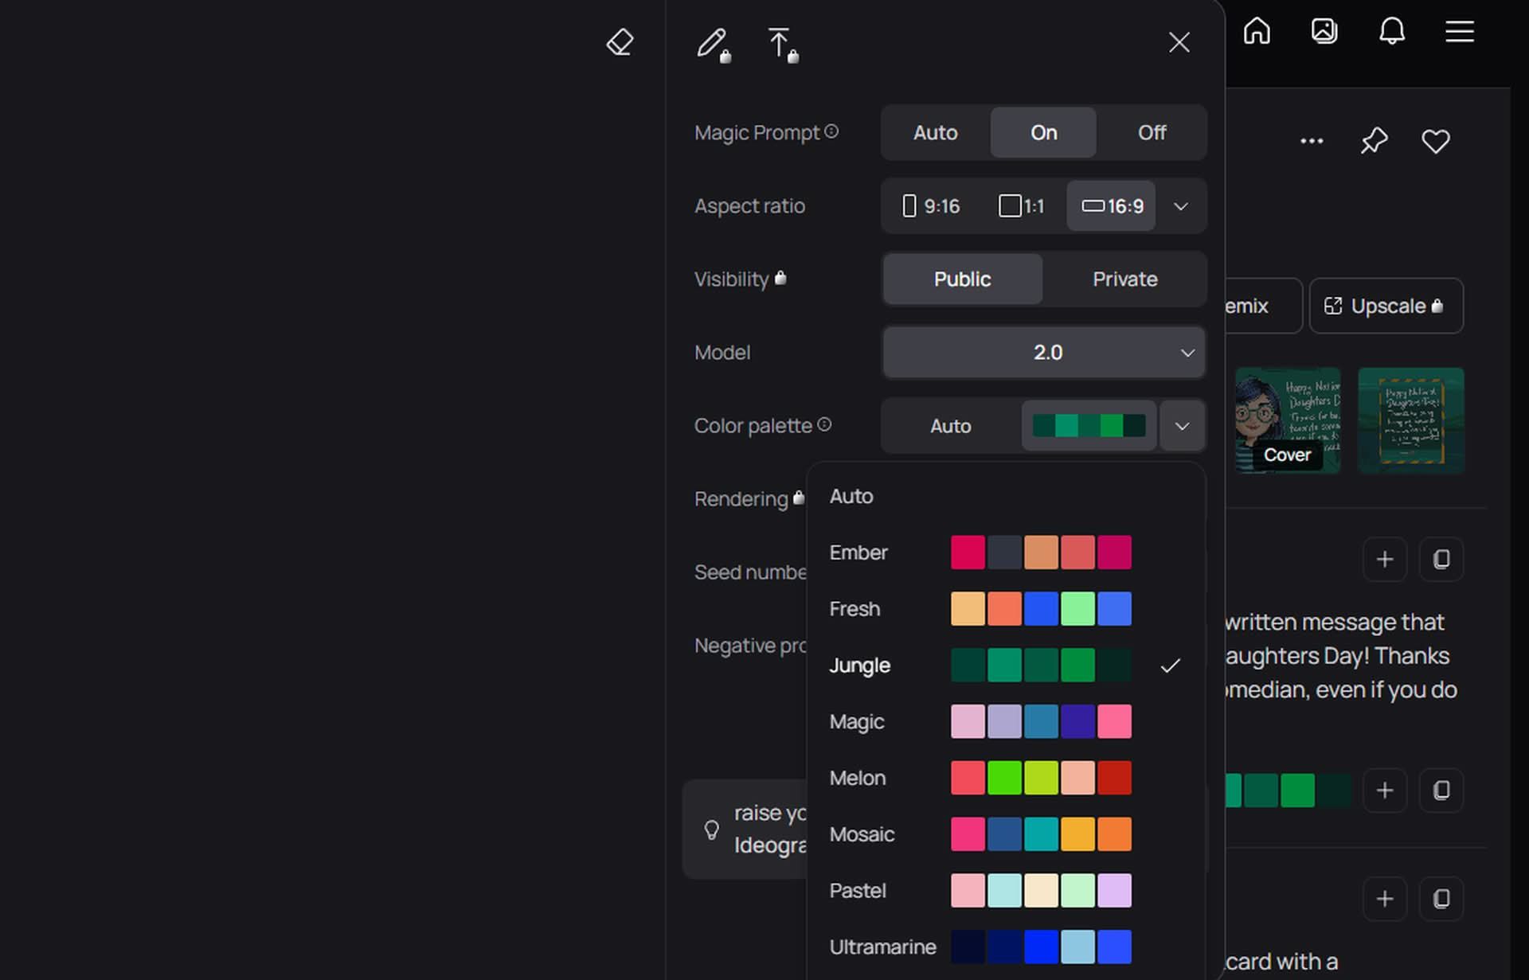
Task: Expand the Aspect ratio options dropdown
Action: point(1181,206)
